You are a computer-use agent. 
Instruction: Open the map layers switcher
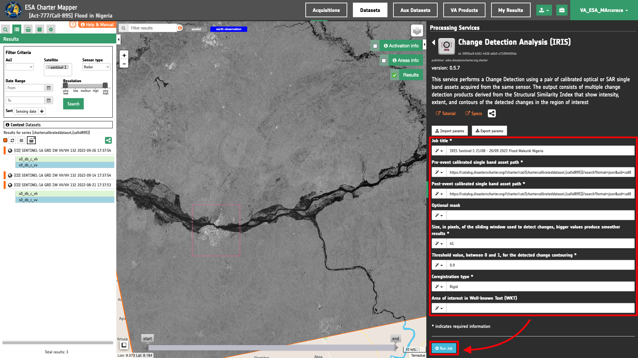click(417, 31)
